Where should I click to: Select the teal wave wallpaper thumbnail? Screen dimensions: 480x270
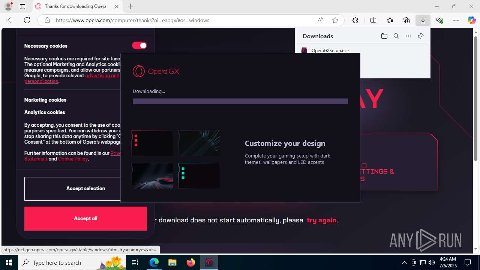pos(199,143)
